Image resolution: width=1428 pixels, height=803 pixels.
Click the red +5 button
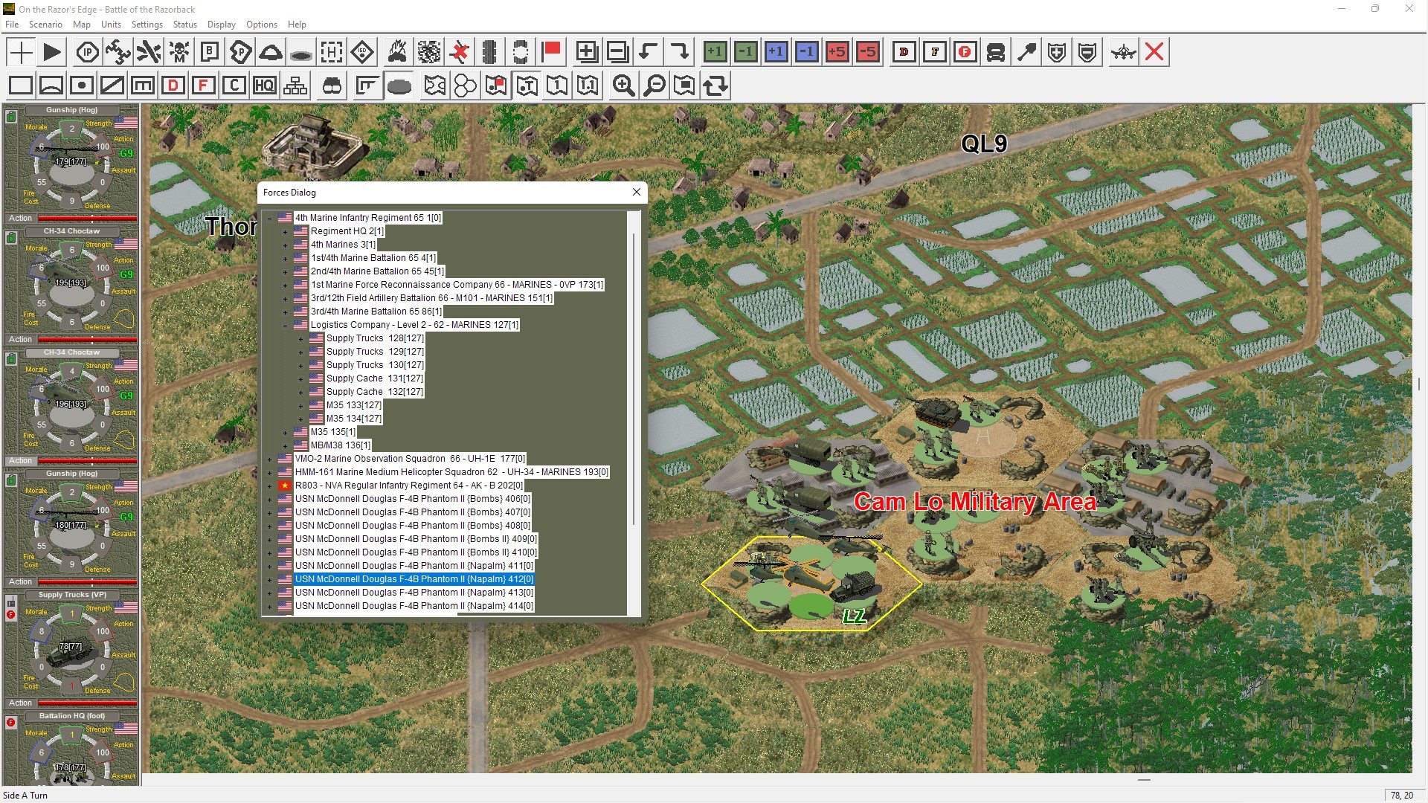point(837,52)
